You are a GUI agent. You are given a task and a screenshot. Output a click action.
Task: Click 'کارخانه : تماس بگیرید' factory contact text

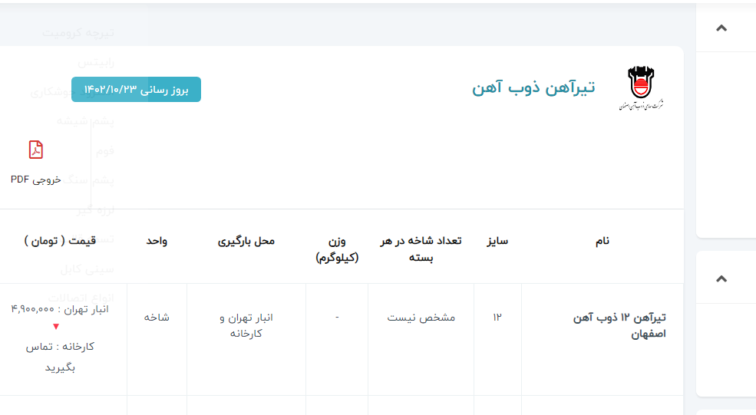point(60,357)
